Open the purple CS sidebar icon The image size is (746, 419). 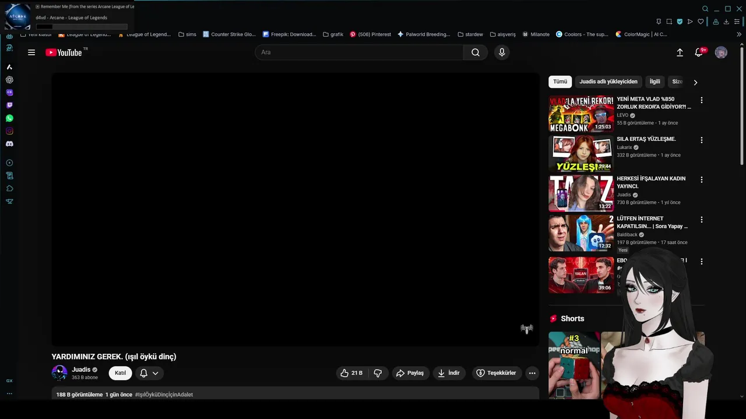(9, 93)
